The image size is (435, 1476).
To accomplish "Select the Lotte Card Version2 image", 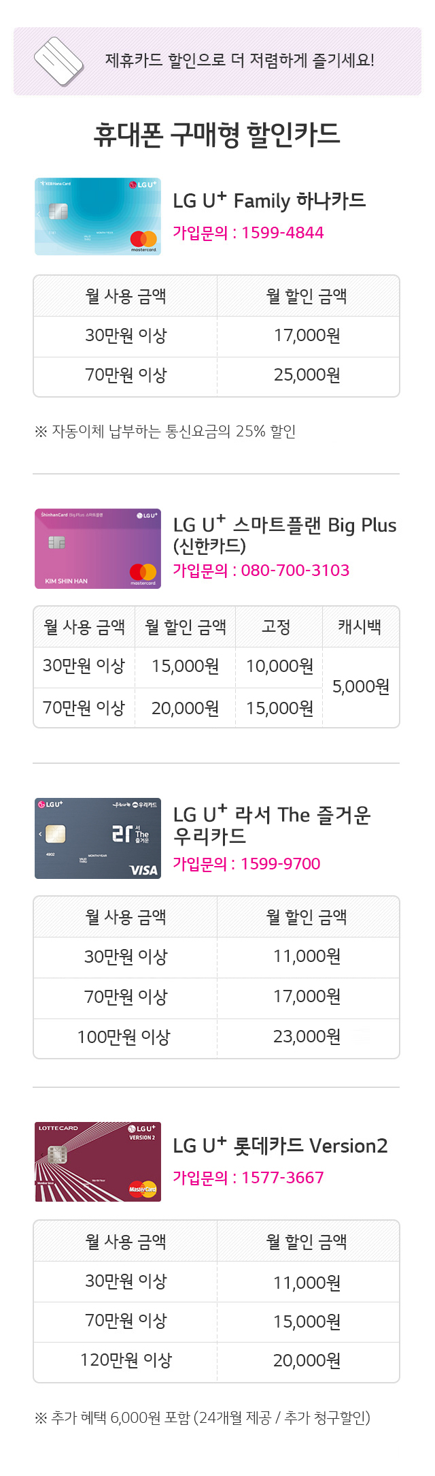I will tap(98, 1161).
